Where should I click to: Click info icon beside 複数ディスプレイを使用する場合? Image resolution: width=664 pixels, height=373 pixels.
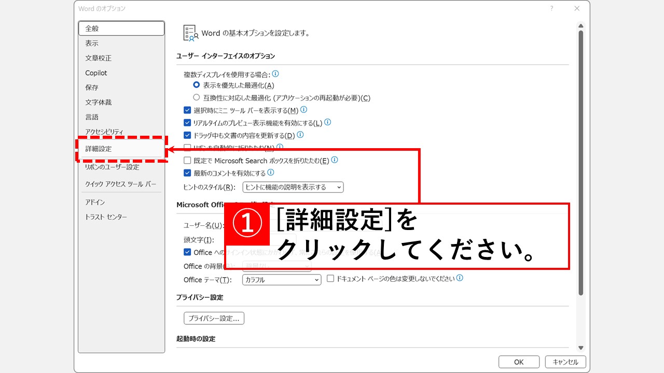click(275, 74)
